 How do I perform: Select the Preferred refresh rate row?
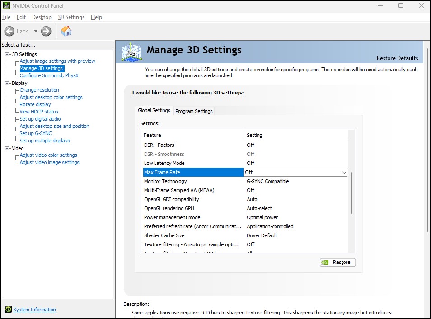pyautogui.click(x=245, y=226)
